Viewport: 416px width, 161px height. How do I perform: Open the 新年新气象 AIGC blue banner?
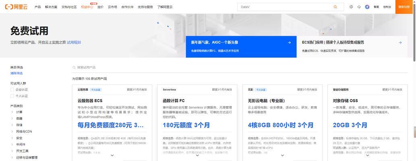[x=241, y=47]
